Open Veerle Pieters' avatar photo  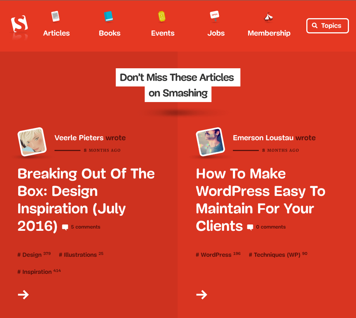point(32,142)
